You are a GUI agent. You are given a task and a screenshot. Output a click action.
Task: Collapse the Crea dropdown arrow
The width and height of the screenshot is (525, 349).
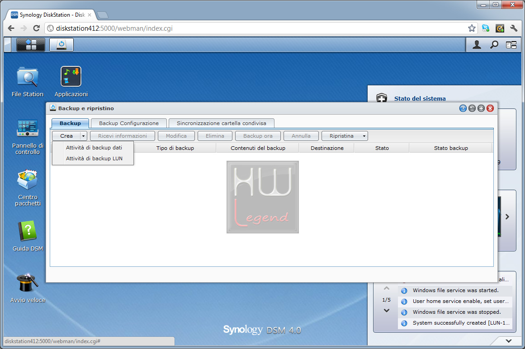pos(83,136)
